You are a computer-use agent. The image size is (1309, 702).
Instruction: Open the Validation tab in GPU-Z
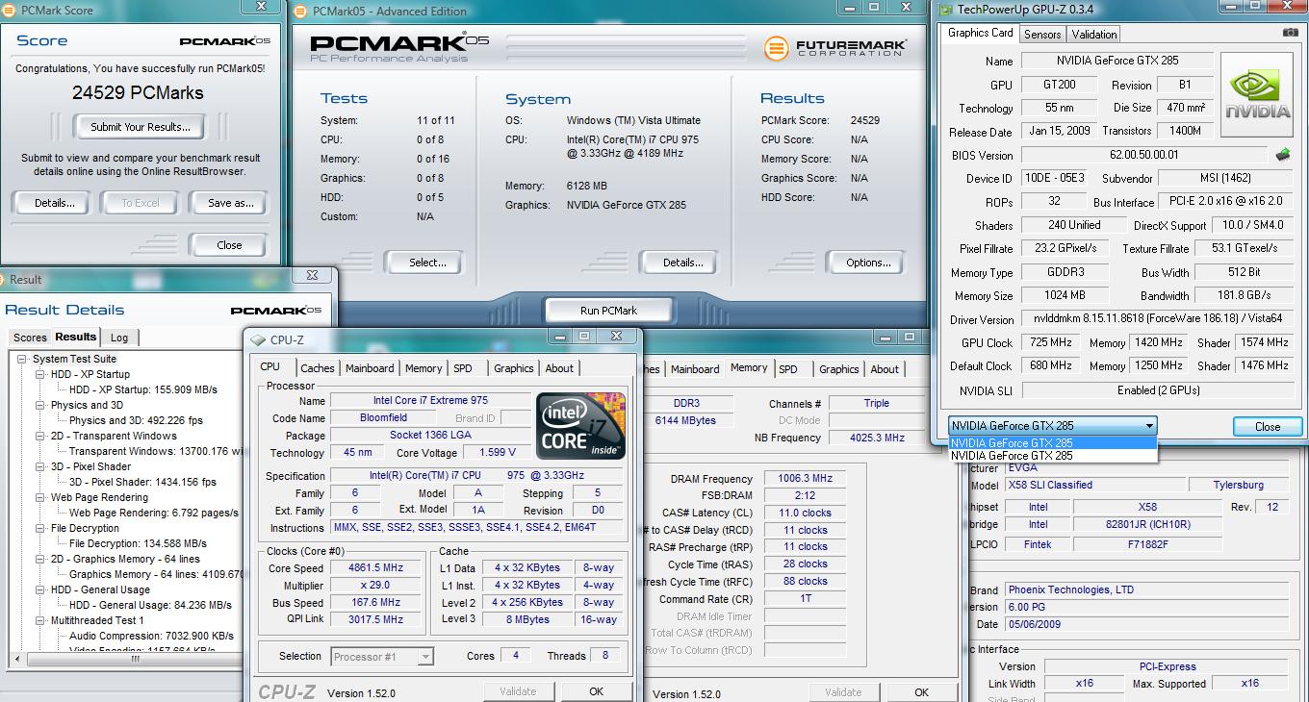pos(1094,34)
